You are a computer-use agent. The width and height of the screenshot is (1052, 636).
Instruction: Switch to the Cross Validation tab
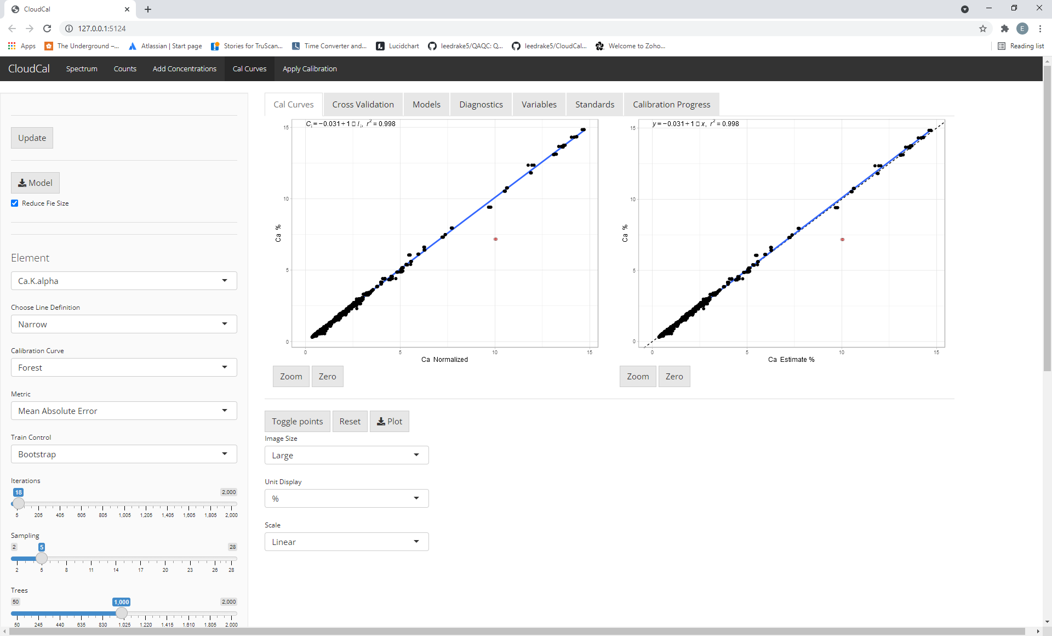coord(363,104)
